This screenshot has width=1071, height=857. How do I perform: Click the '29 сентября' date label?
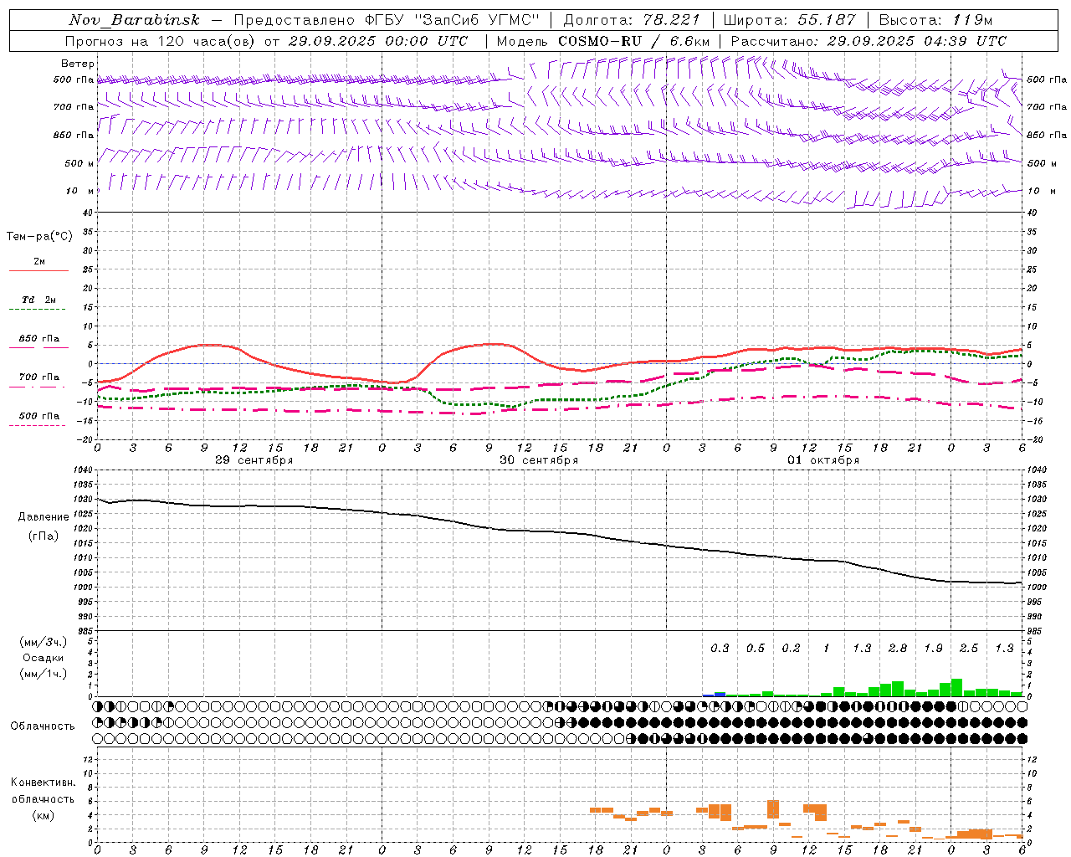[x=254, y=460]
